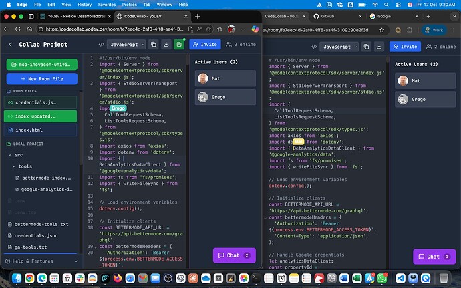This screenshot has height=288, width=461.
Task: Click Edge read aloud icon
Action: pos(200,29)
